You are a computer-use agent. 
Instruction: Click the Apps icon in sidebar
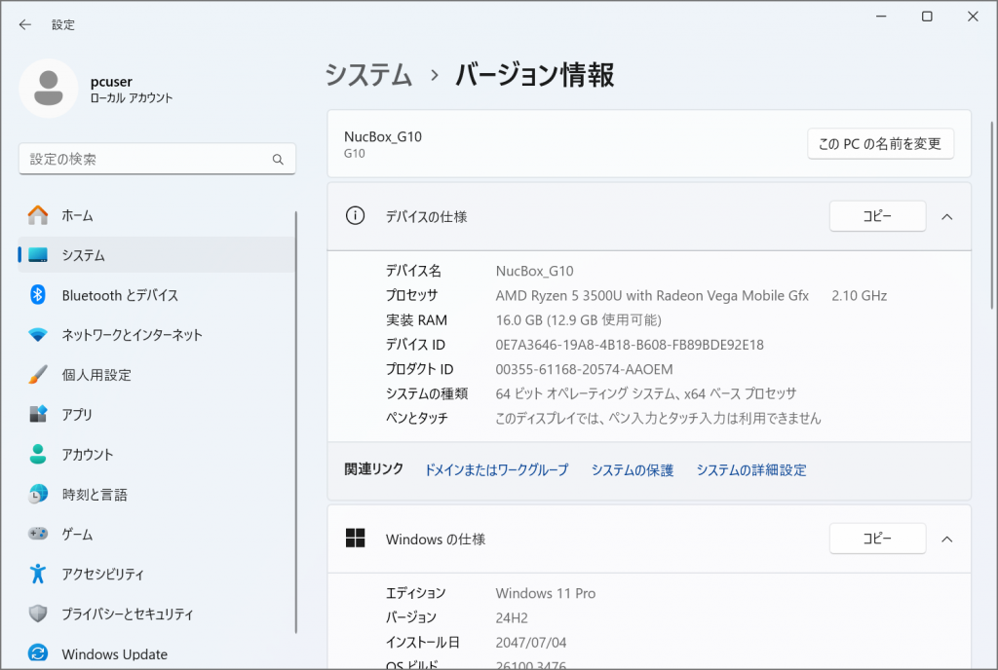coord(38,415)
